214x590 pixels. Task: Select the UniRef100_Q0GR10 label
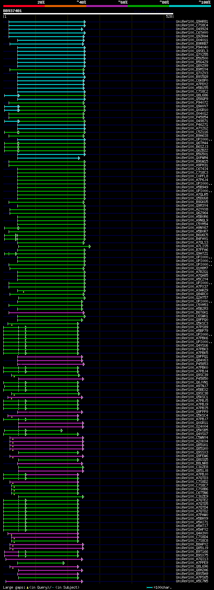click(x=192, y=110)
